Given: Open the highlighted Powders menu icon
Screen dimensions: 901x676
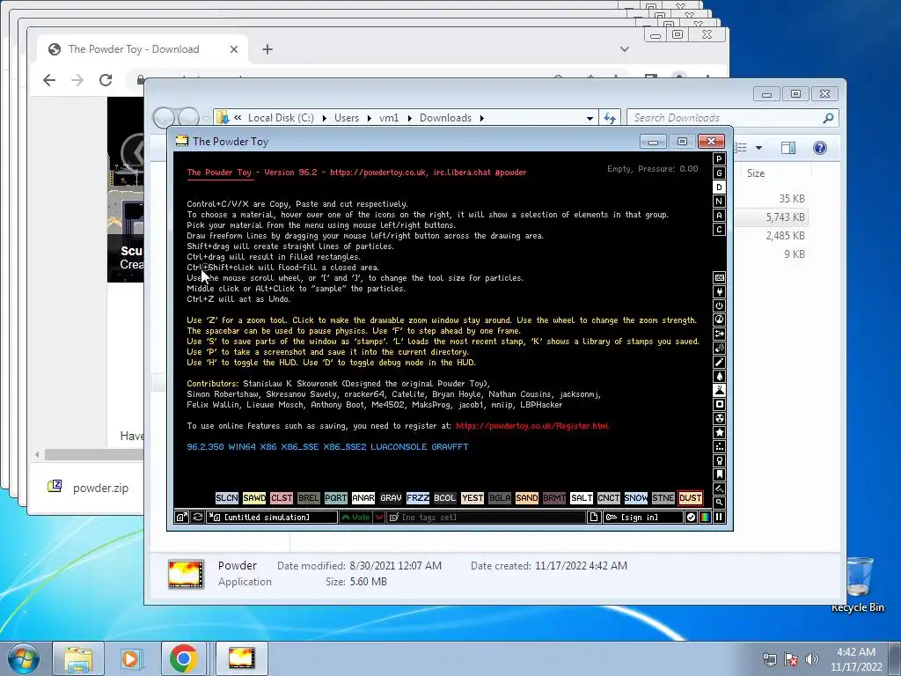Looking at the screenshot, I should (x=719, y=390).
